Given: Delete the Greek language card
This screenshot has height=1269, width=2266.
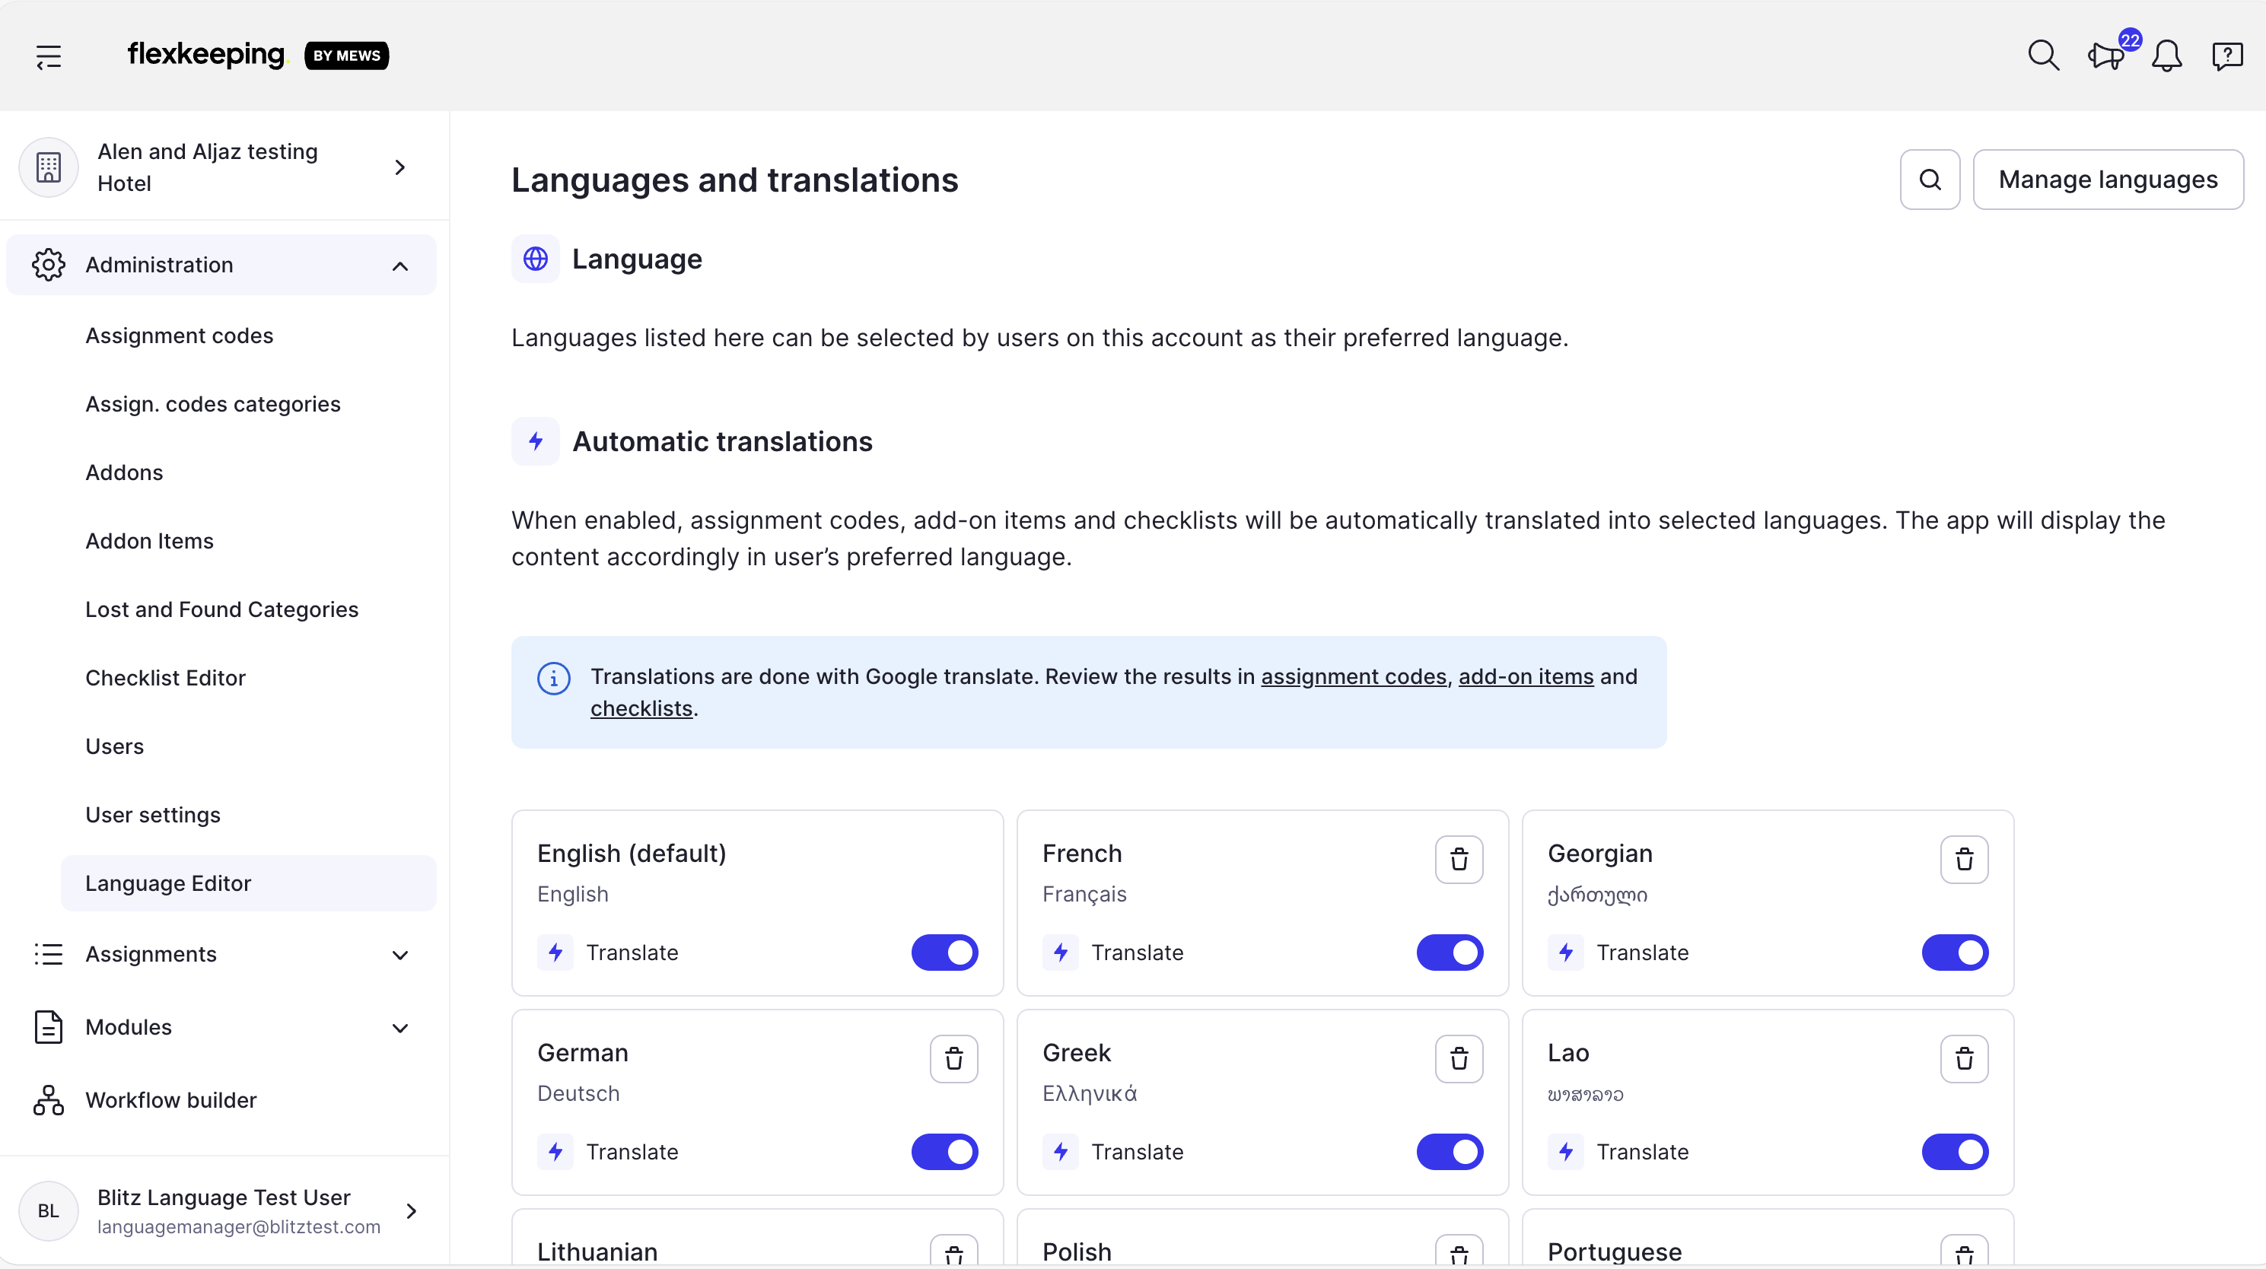Looking at the screenshot, I should pos(1459,1059).
